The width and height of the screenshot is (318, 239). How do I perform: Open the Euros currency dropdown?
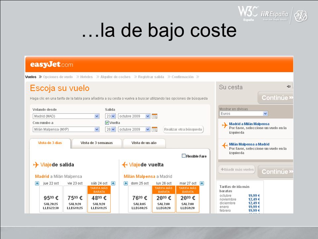click(243, 114)
